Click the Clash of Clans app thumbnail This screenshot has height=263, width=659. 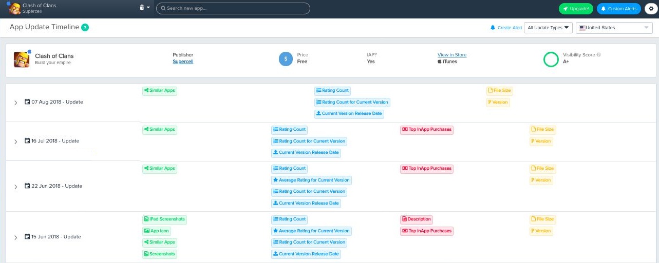22,59
